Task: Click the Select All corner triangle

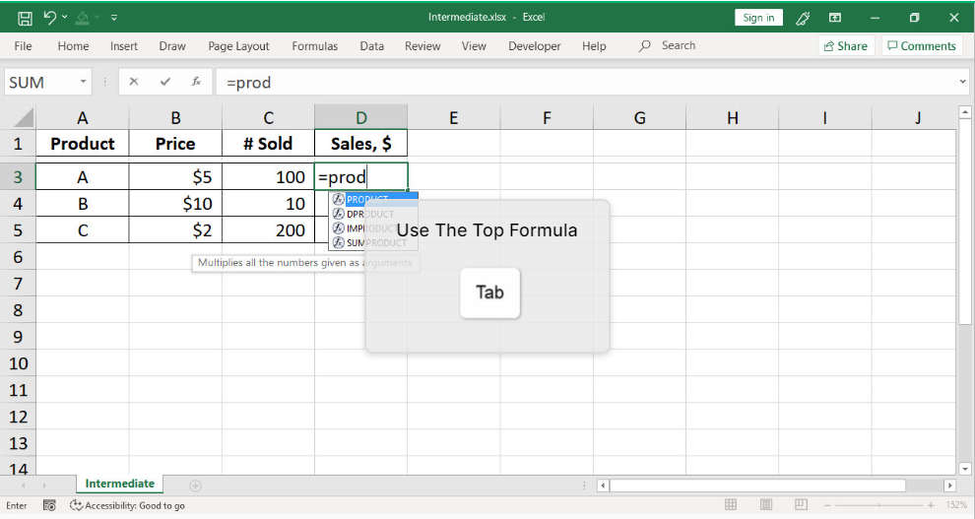Action: click(x=23, y=117)
